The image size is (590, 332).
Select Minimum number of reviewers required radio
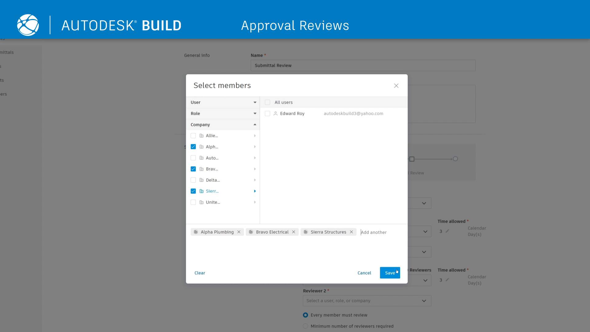tap(305, 326)
